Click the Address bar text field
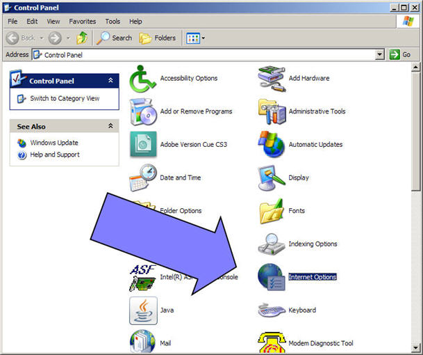423x355 pixels. (x=204, y=55)
